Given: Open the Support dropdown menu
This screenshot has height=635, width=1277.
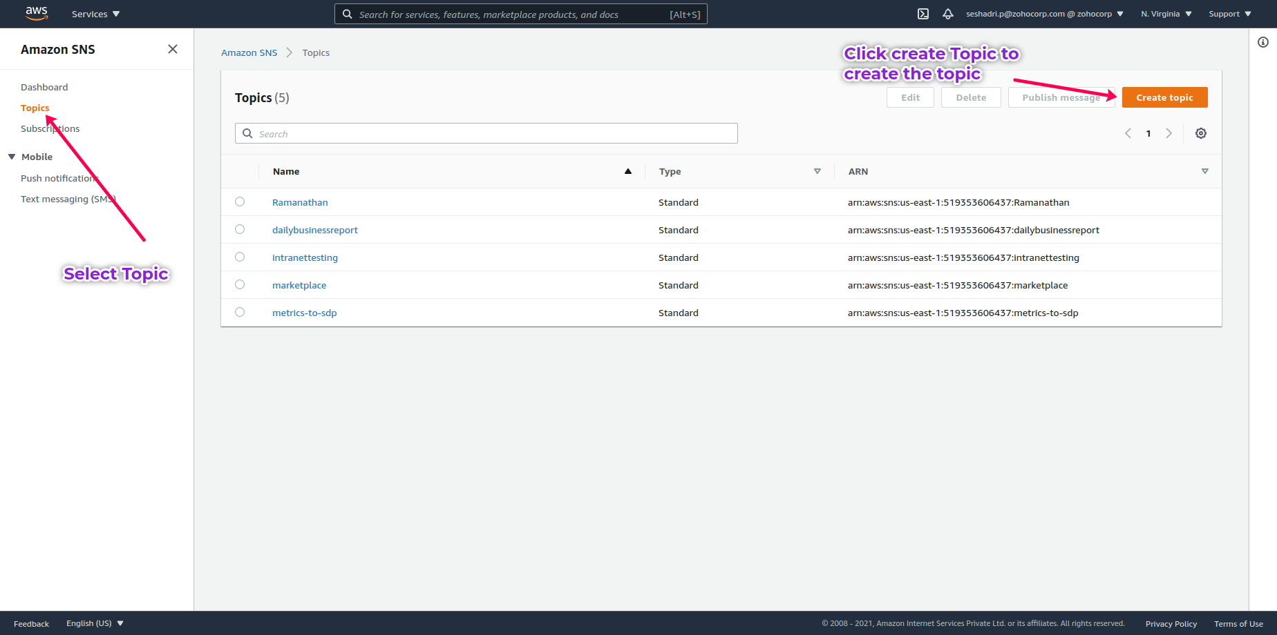Looking at the screenshot, I should (x=1230, y=14).
